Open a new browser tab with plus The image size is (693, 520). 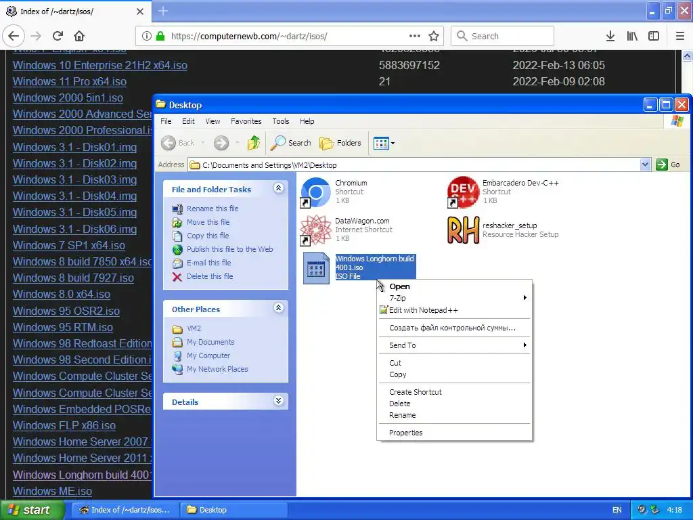(x=163, y=11)
